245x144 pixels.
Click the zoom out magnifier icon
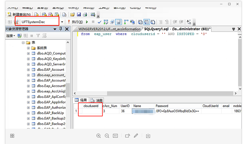pyautogui.click(x=107, y=136)
